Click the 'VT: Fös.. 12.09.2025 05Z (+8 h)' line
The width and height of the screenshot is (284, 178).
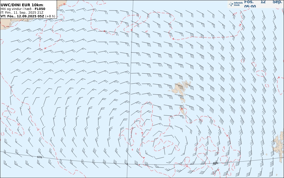(28, 16)
